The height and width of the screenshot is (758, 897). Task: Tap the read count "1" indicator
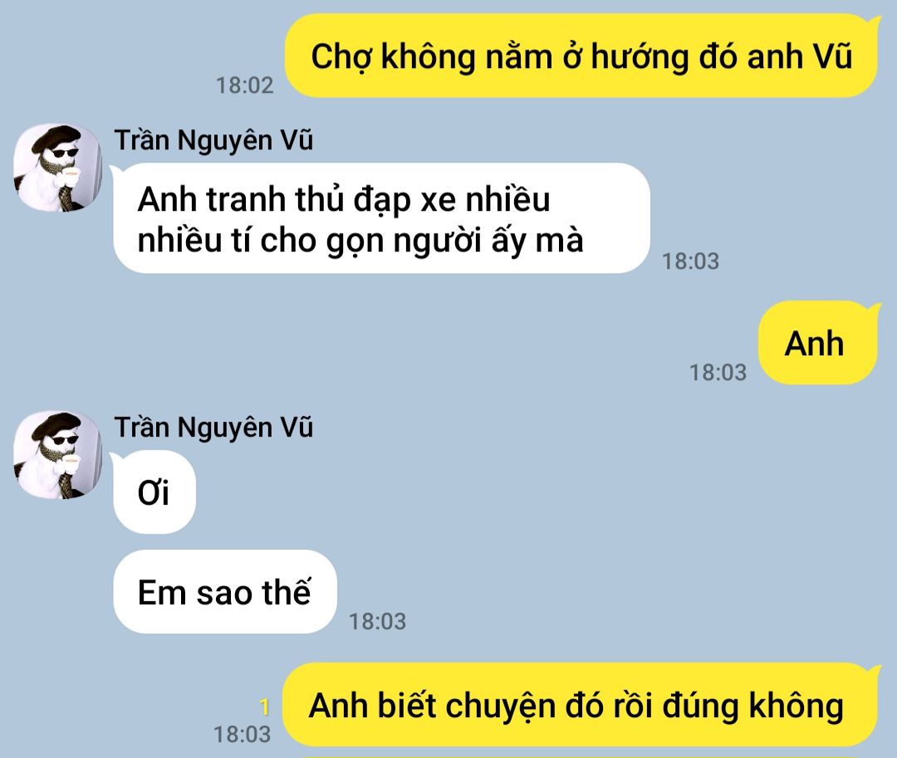coord(264,707)
